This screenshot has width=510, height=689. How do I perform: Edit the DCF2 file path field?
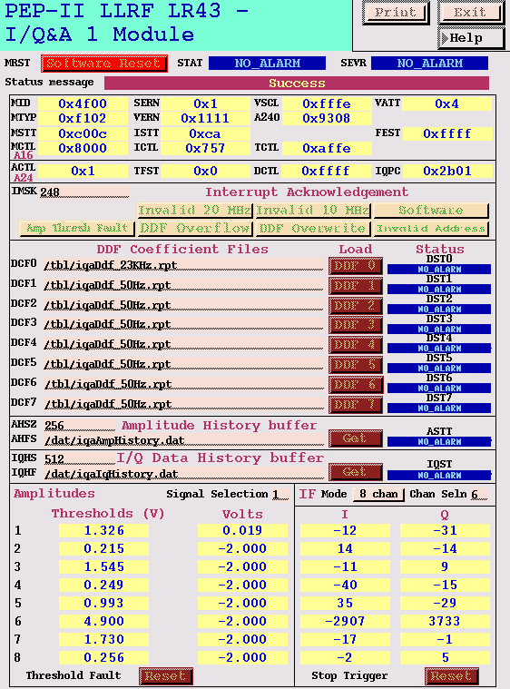coord(183,305)
